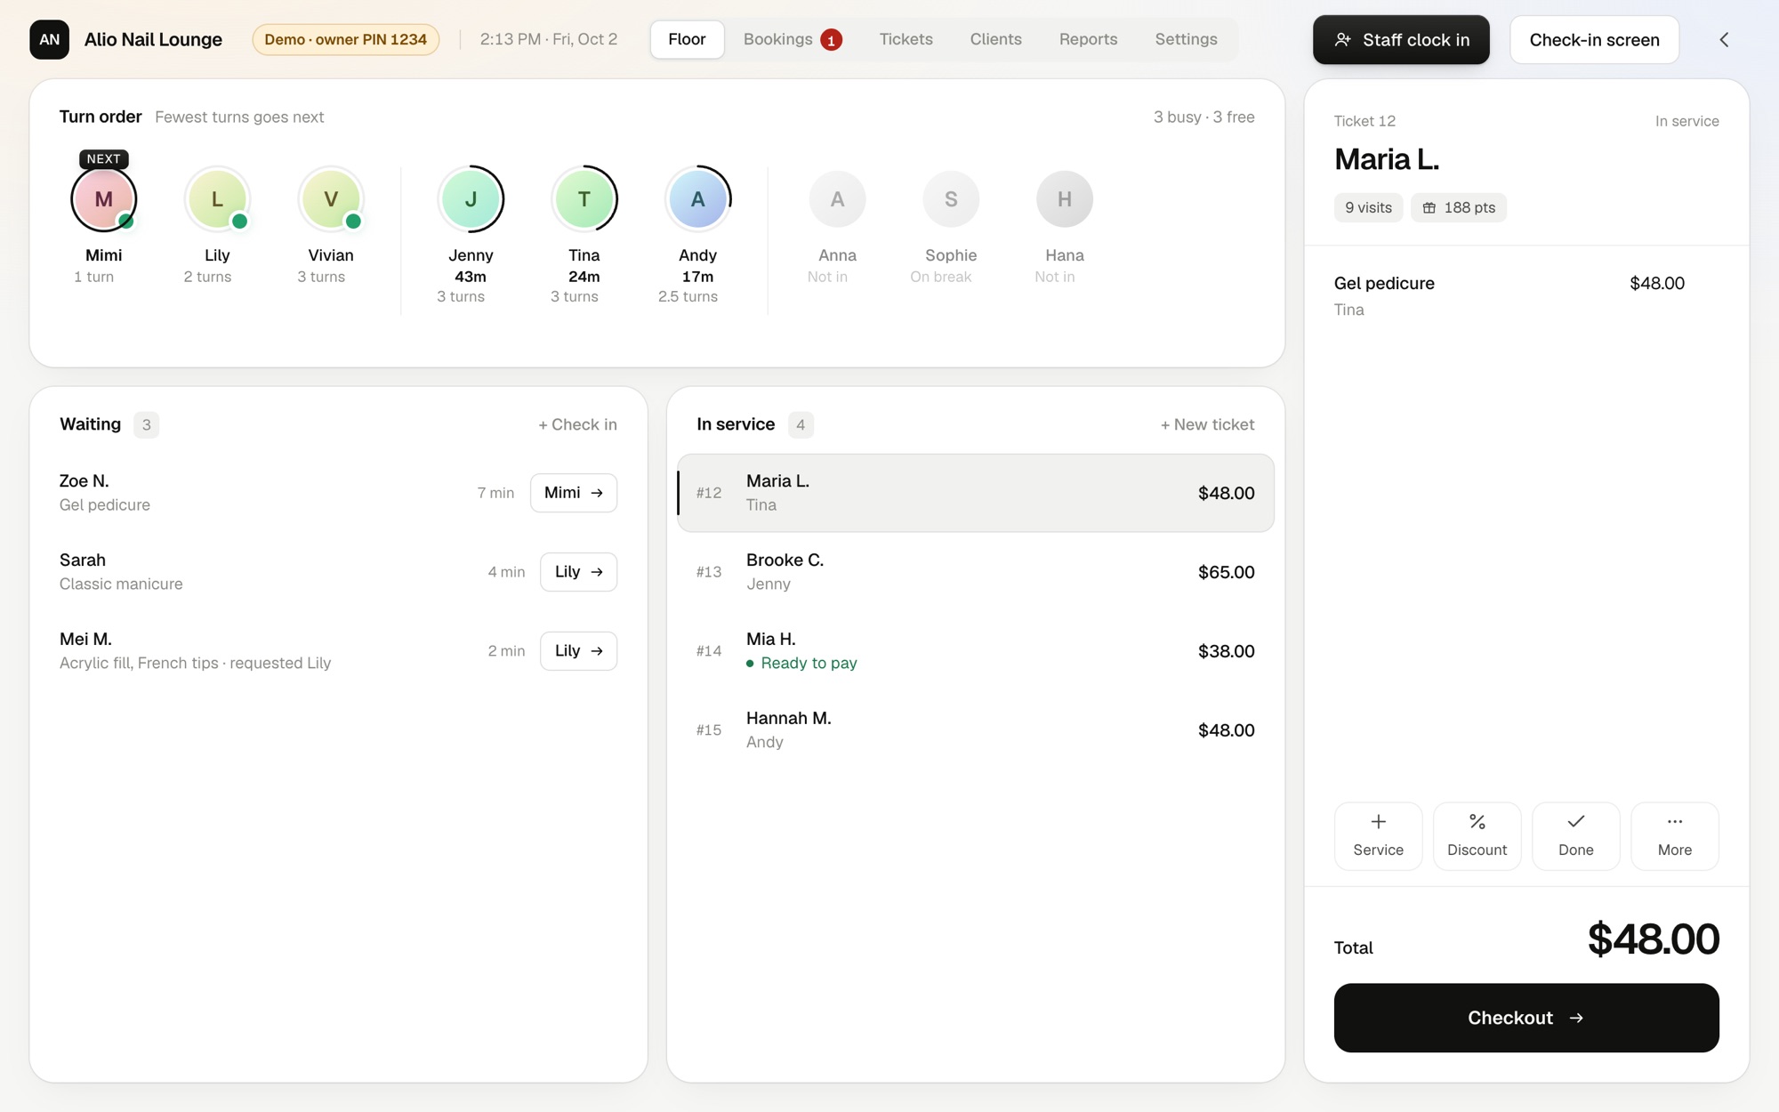This screenshot has height=1112, width=1779.
Task: Click the Checkout button
Action: 1526,1018
